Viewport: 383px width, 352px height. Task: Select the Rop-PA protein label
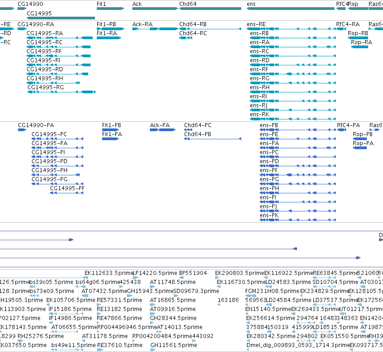(363, 143)
